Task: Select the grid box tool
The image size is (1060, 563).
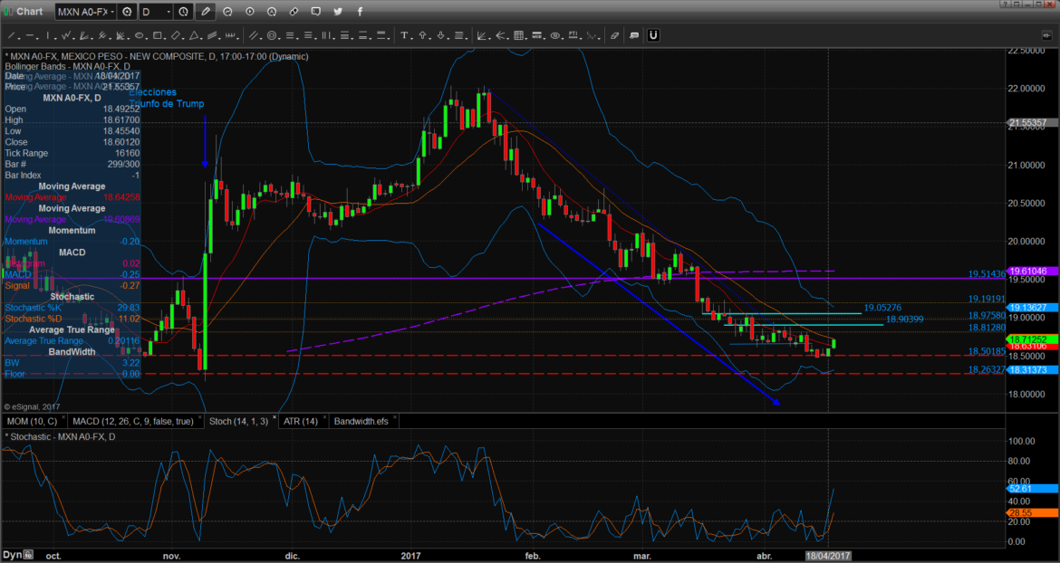Action: click(x=518, y=35)
